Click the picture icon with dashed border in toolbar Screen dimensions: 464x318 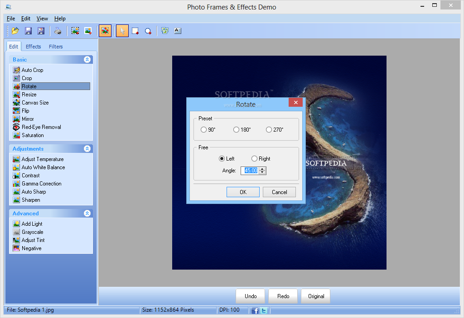[x=75, y=31]
